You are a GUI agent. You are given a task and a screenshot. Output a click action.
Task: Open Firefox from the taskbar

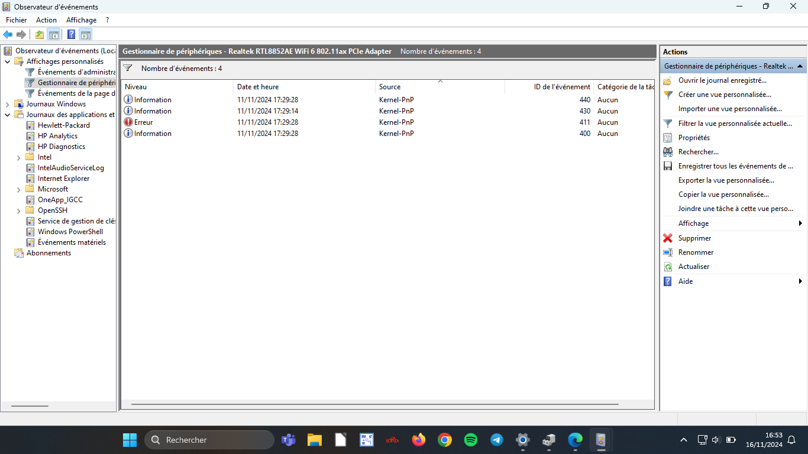click(x=419, y=440)
